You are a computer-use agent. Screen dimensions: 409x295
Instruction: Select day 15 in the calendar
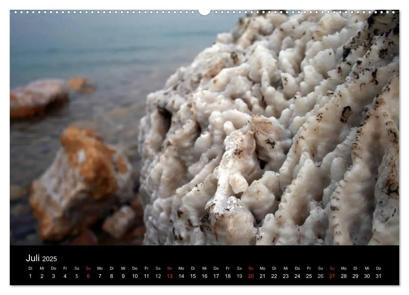193,276
